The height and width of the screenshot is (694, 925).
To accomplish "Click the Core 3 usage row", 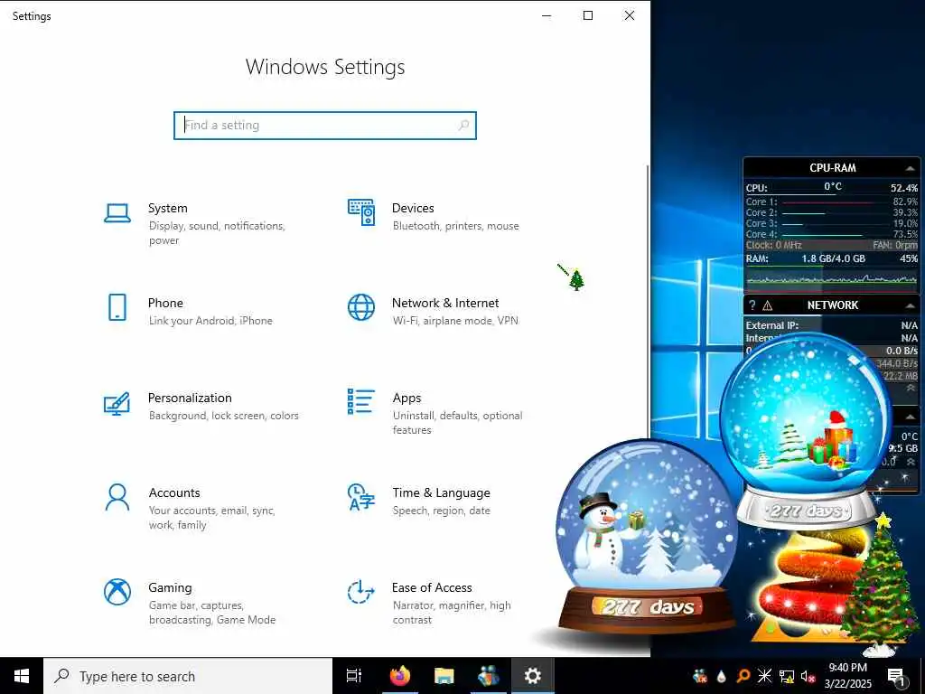I will tap(831, 224).
